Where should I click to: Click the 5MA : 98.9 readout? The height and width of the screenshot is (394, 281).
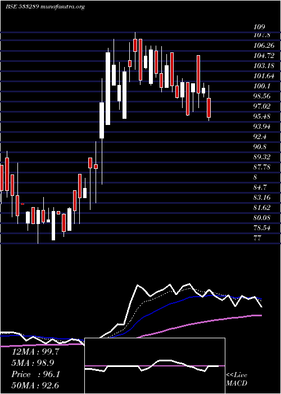tap(33, 363)
